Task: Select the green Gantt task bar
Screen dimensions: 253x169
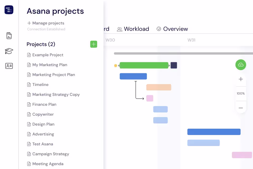Action: (x=144, y=65)
